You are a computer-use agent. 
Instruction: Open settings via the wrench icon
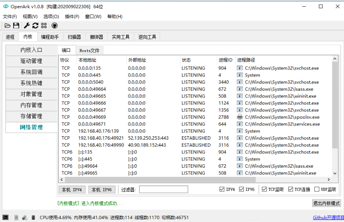click(x=27, y=26)
